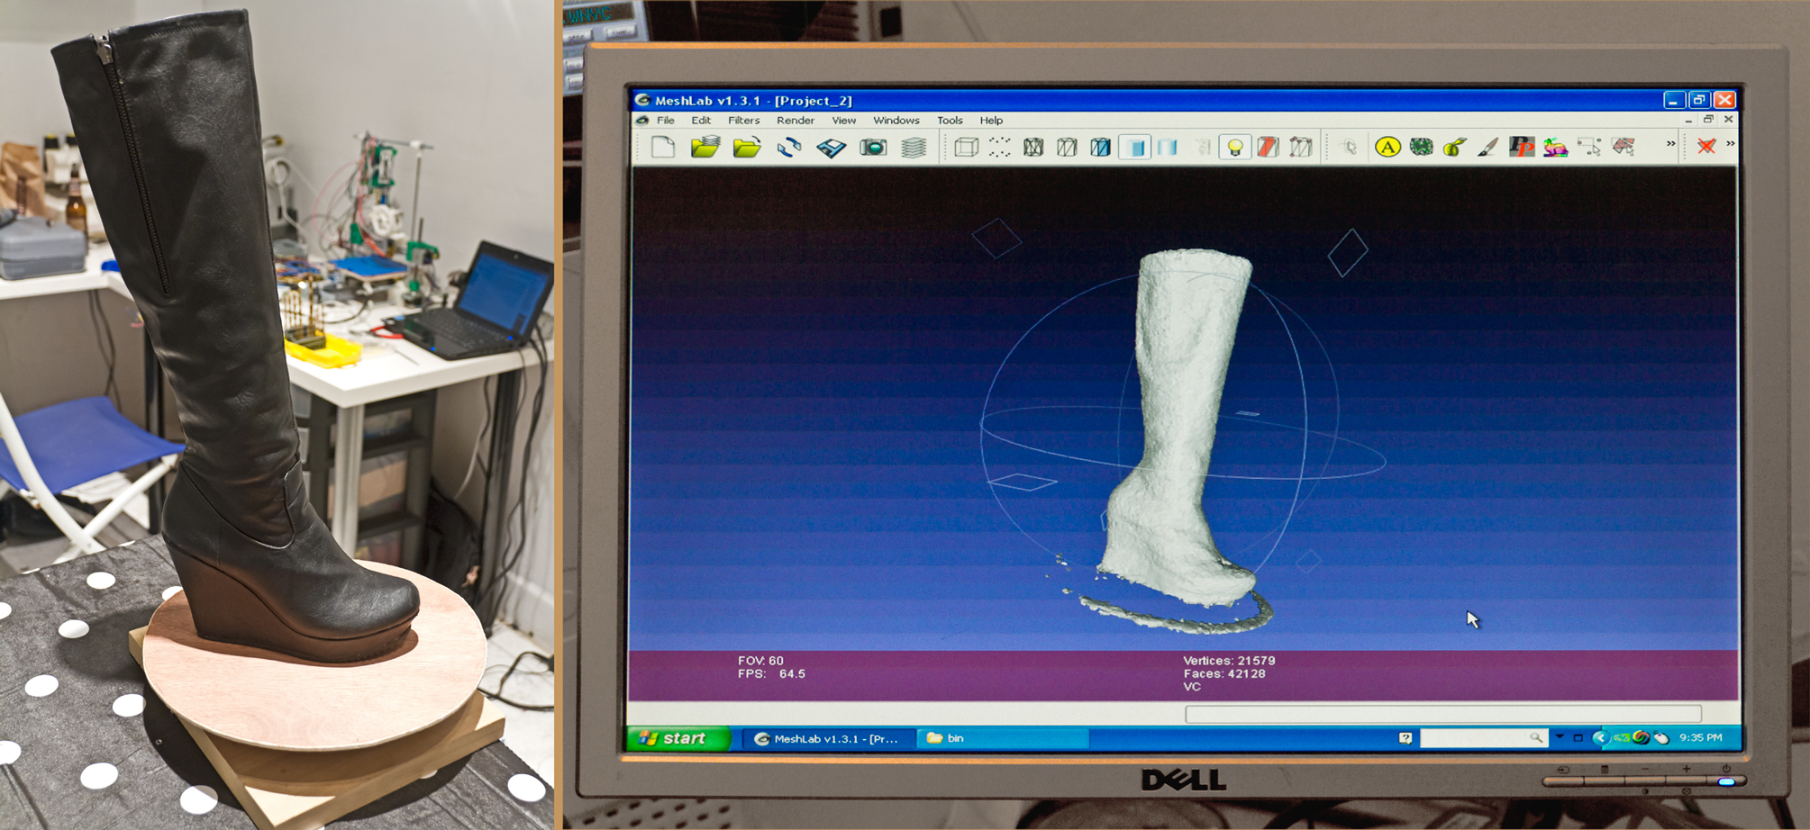1810x830 pixels.
Task: Click the MeshLab icon left of File menu
Action: [642, 120]
